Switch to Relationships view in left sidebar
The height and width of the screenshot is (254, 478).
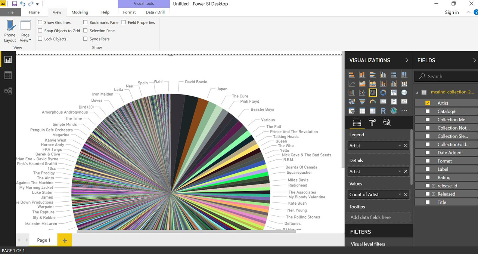click(x=8, y=91)
